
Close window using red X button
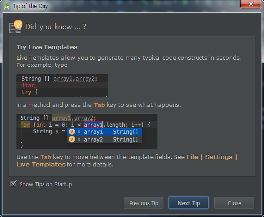(x=250, y=4)
